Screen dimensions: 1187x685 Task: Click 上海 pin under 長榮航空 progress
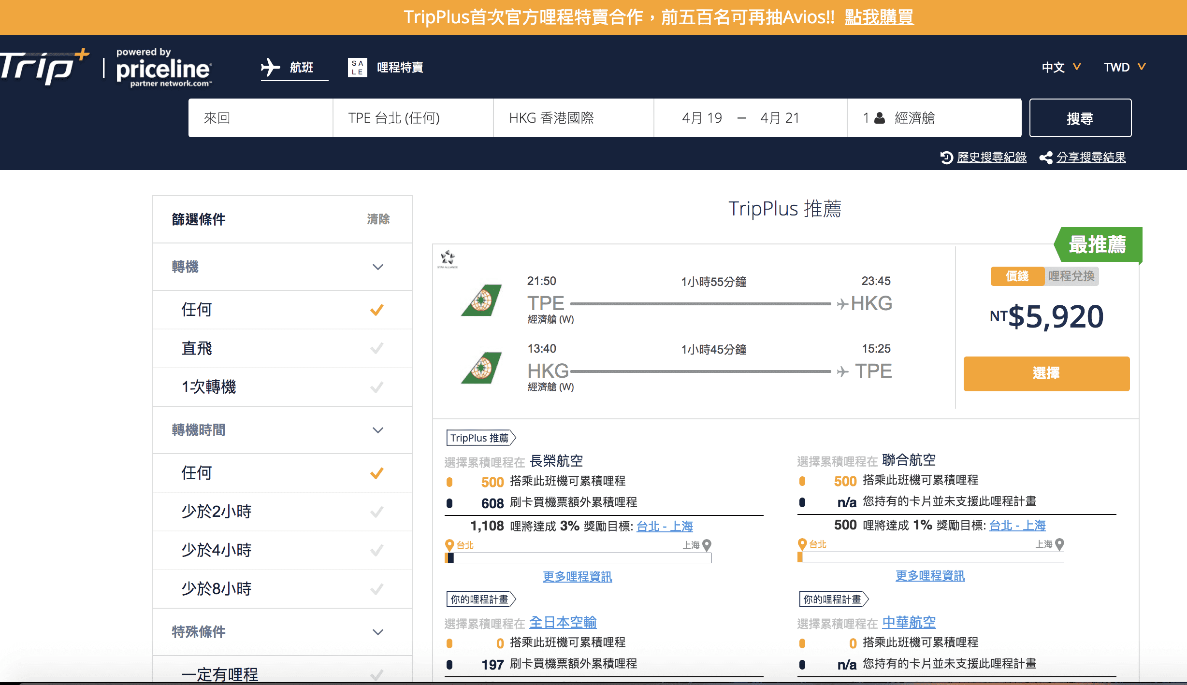707,545
